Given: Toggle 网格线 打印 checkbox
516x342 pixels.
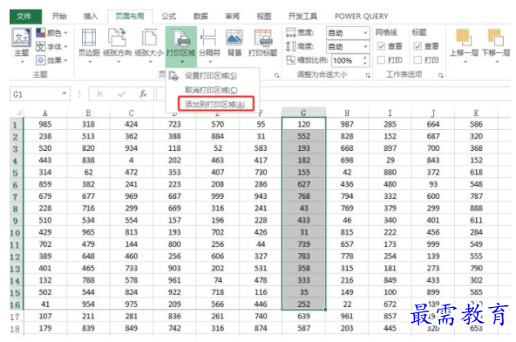Looking at the screenshot, I should point(381,60).
